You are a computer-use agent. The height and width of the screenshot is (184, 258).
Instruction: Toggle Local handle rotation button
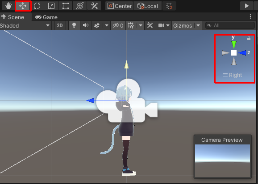tap(148, 6)
